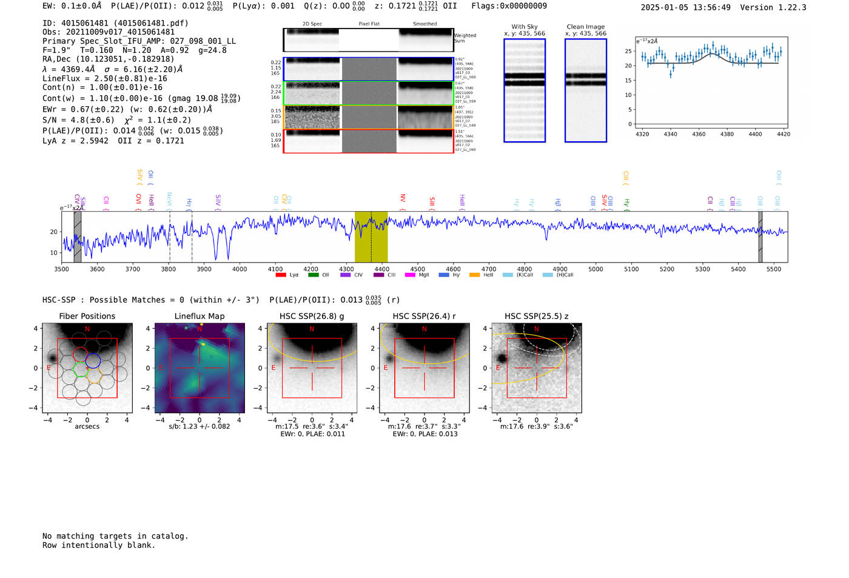The height and width of the screenshot is (578, 849).
Task: Open the Clean Image panel
Action: [x=586, y=90]
